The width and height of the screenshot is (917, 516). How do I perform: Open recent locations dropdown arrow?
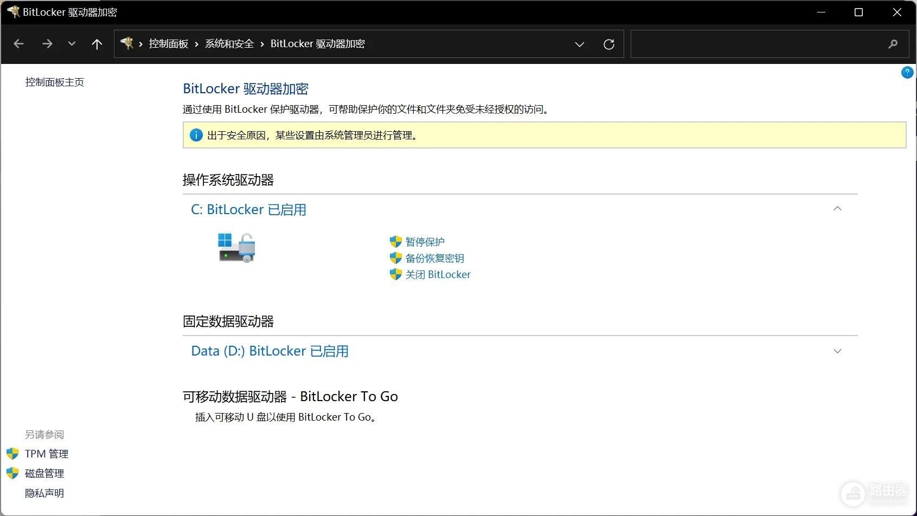(72, 44)
